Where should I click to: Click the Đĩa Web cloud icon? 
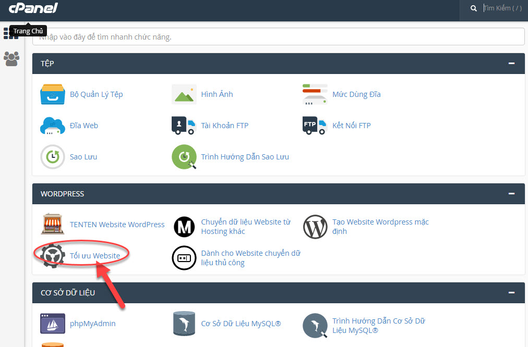click(53, 126)
